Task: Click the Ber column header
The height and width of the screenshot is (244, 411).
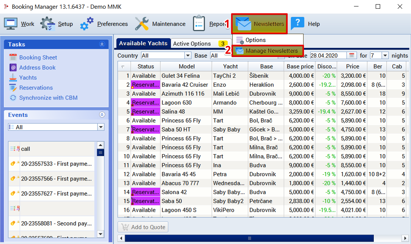Action: [378, 67]
